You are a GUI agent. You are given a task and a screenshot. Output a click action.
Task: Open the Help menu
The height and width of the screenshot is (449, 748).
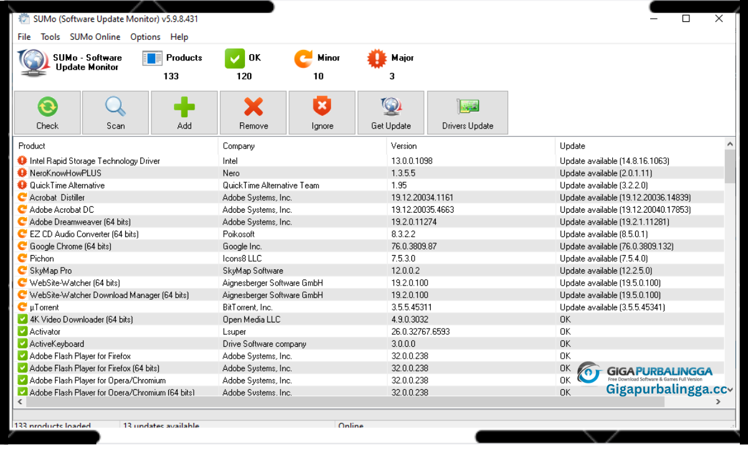click(x=179, y=37)
